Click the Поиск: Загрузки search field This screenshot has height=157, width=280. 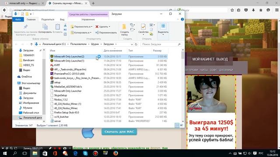[x=161, y=44]
